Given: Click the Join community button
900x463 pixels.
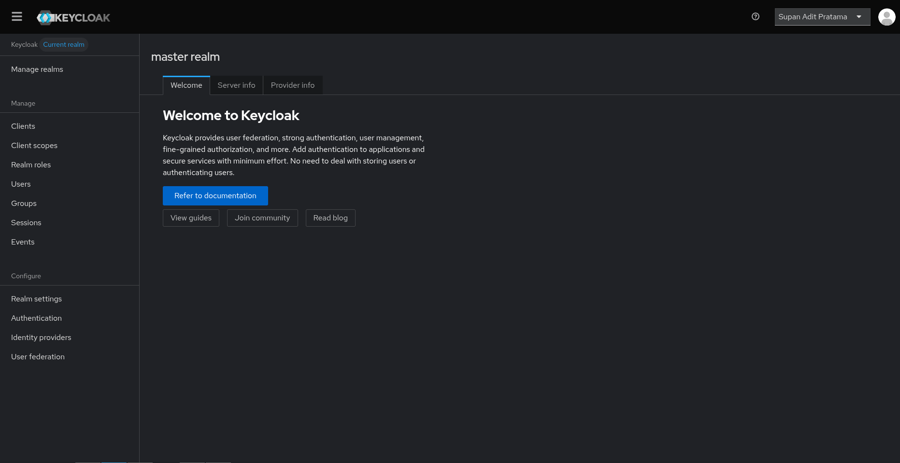Looking at the screenshot, I should 262,218.
